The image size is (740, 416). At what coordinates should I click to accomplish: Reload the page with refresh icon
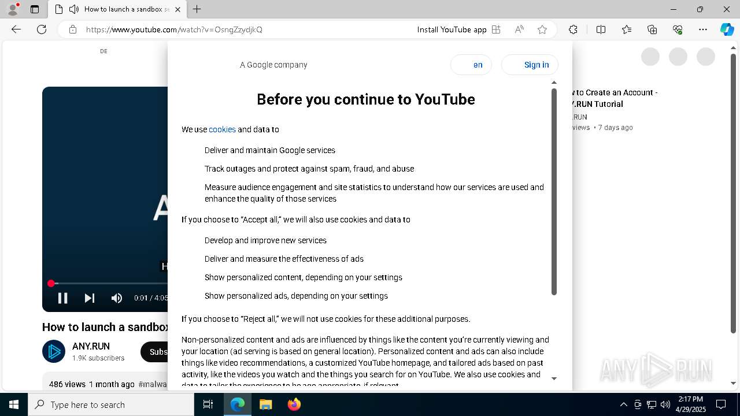(x=42, y=29)
